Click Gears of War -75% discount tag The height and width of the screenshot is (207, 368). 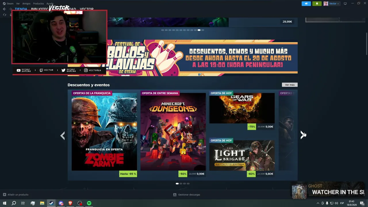pos(252,127)
